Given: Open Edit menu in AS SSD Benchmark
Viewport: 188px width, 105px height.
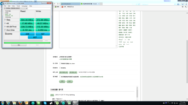Looking at the screenshot, I should (9, 6).
